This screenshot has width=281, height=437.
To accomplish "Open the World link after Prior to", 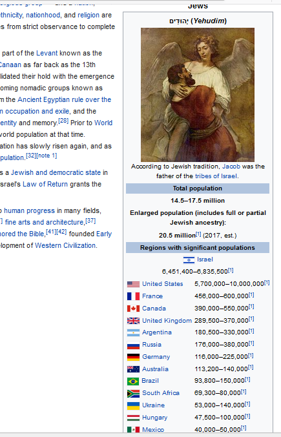I will pos(103,123).
